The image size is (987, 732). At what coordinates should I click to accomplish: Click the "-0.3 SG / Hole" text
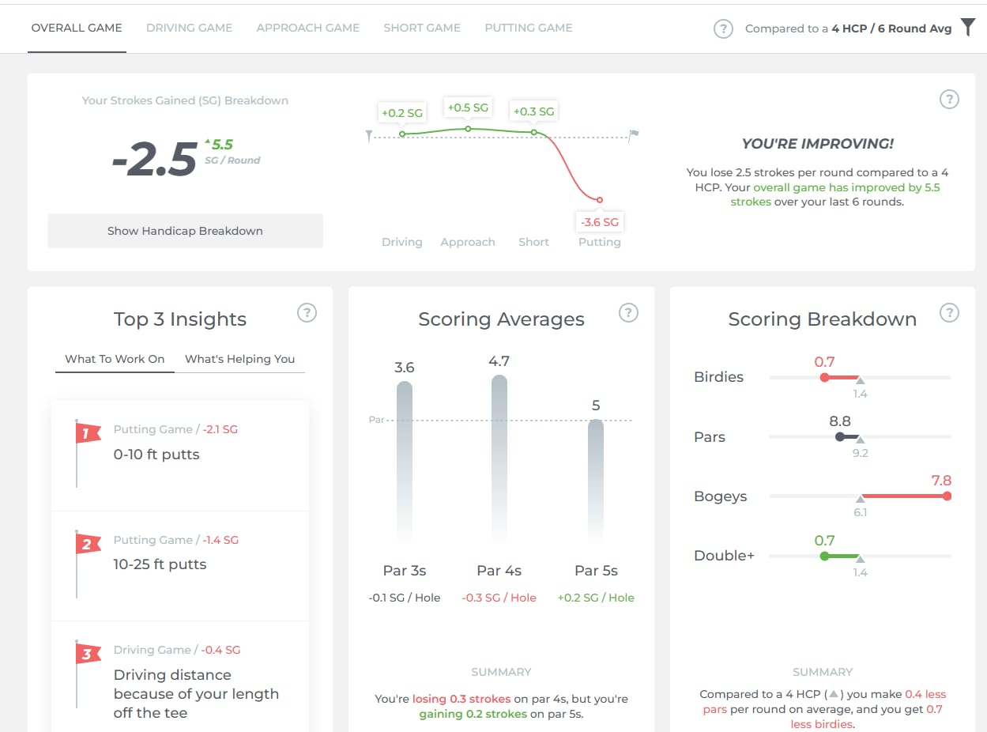tap(499, 598)
